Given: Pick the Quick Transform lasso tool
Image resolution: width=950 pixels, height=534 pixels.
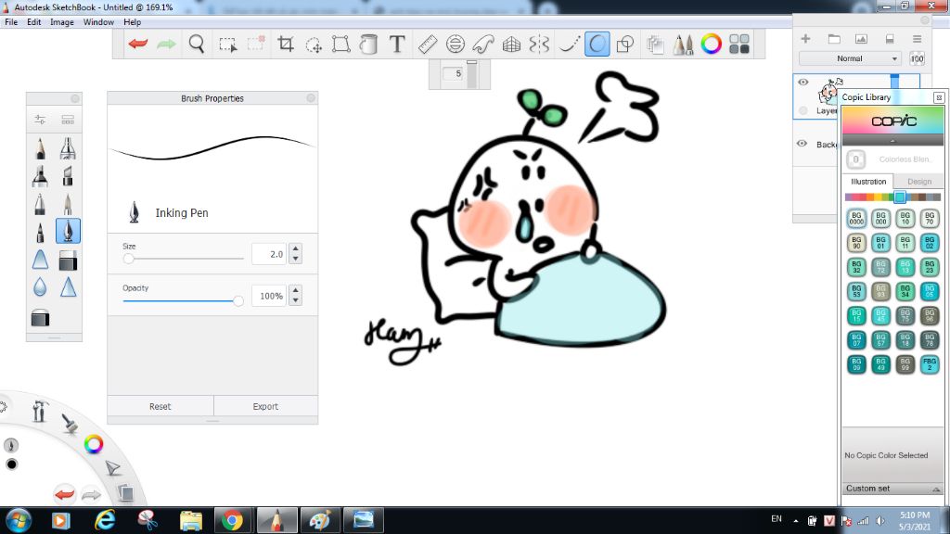Looking at the screenshot, I should [314, 44].
